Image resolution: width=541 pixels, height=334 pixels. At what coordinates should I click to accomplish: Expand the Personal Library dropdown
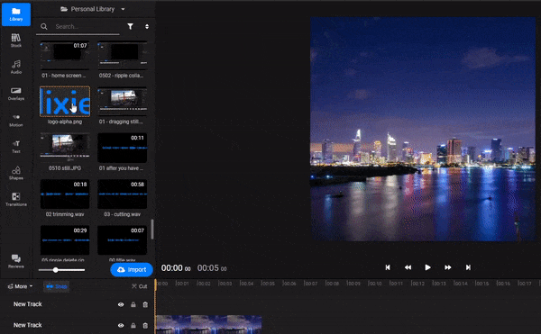(93, 9)
